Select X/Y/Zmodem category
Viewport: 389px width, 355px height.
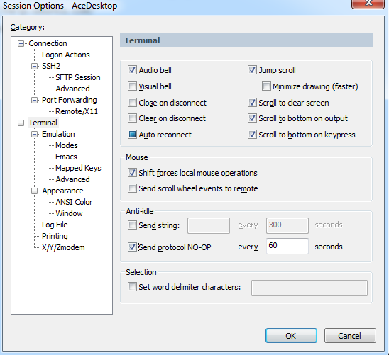tap(63, 247)
